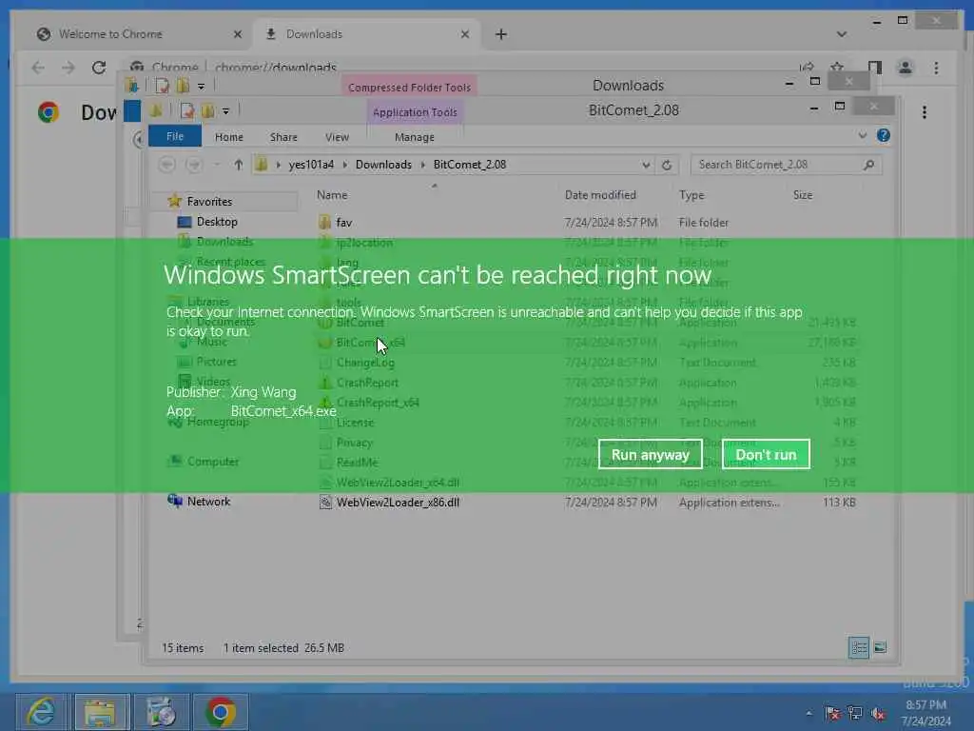Open the Share ribbon tab

point(283,137)
